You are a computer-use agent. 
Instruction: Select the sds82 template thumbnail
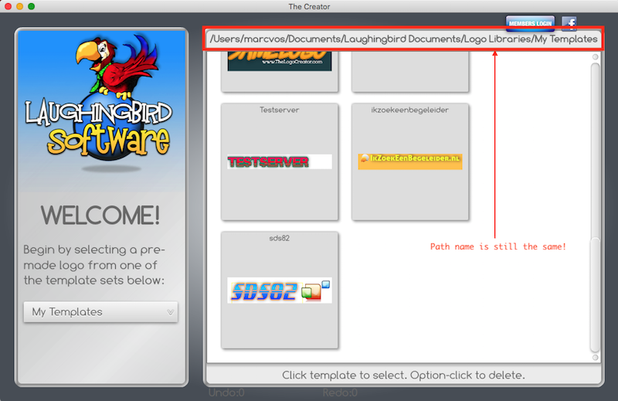[280, 291]
